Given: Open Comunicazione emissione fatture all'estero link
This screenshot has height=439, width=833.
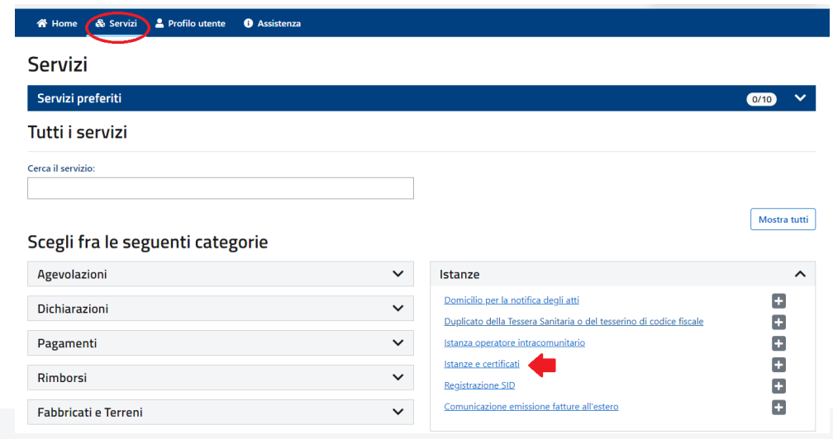Looking at the screenshot, I should click(531, 406).
